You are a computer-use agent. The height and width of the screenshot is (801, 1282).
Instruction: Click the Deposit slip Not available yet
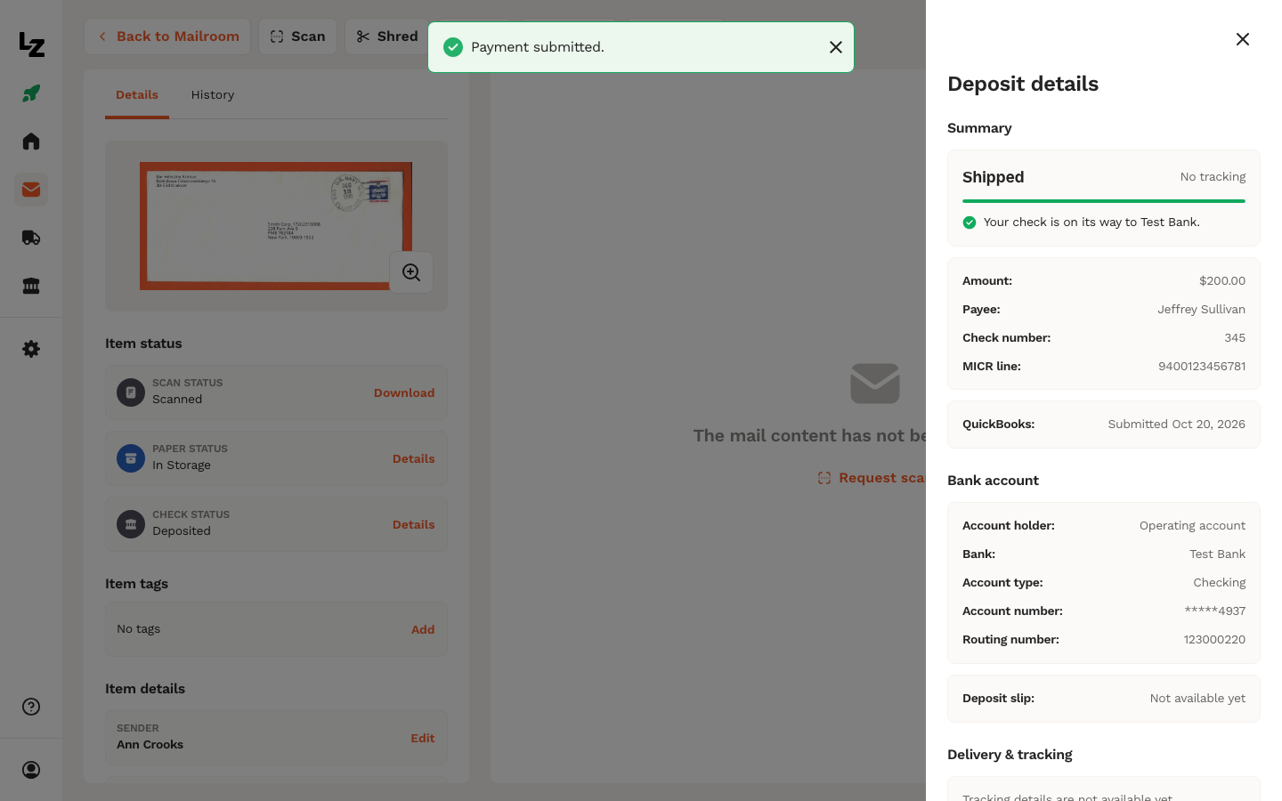(x=1197, y=699)
